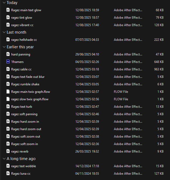Click the Ragez hard zoom in entry

(x=25, y=122)
